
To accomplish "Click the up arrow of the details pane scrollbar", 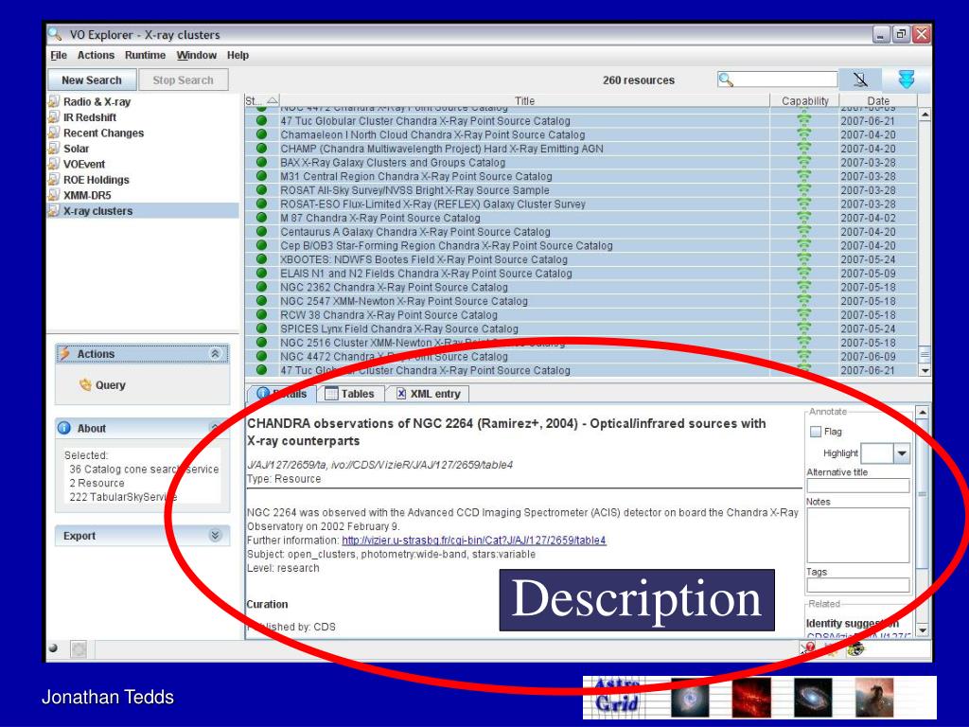I will [922, 413].
